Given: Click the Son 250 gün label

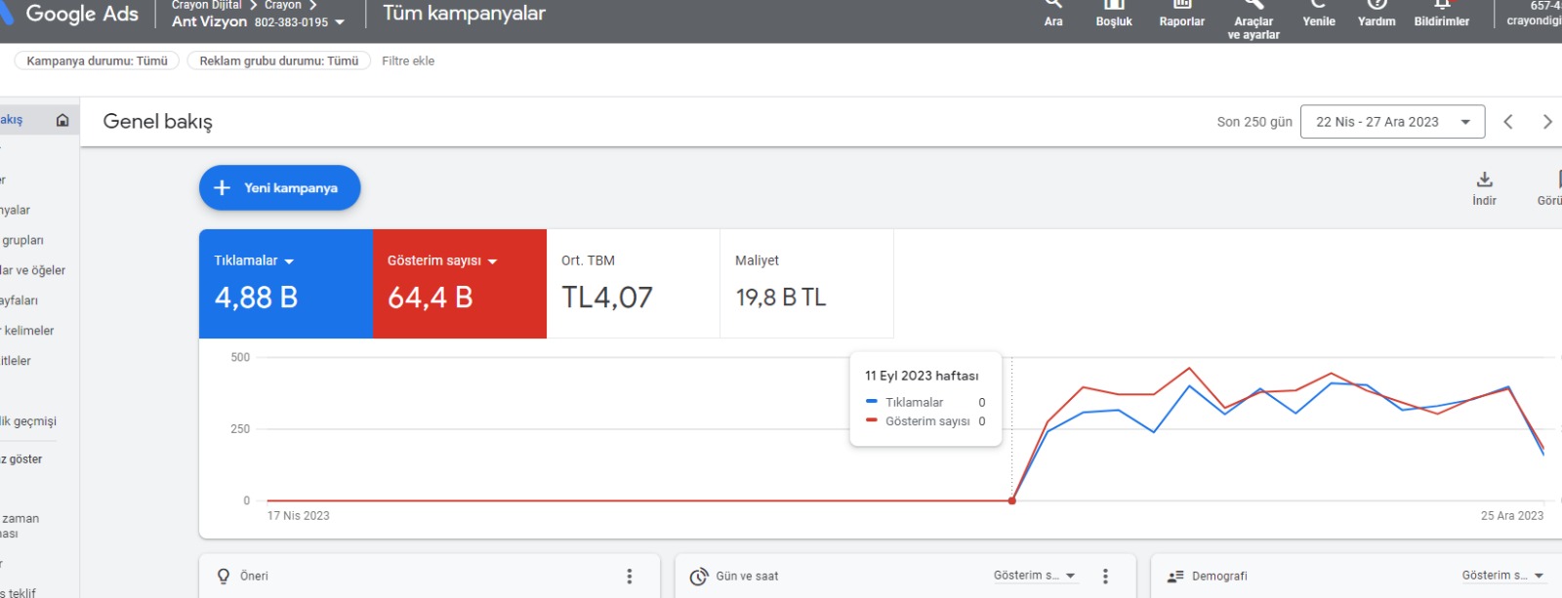Looking at the screenshot, I should click(1254, 122).
